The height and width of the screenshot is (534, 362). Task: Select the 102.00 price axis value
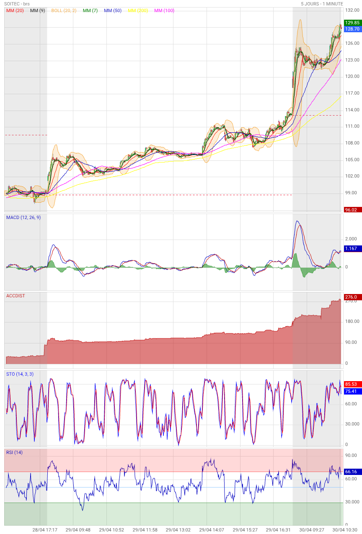(x=352, y=176)
